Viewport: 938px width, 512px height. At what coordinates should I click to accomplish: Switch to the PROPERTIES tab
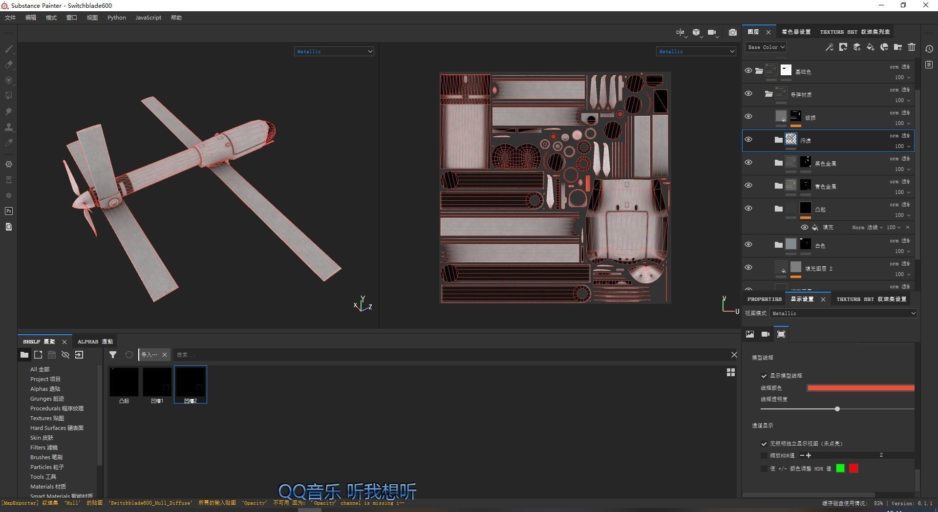click(x=765, y=299)
